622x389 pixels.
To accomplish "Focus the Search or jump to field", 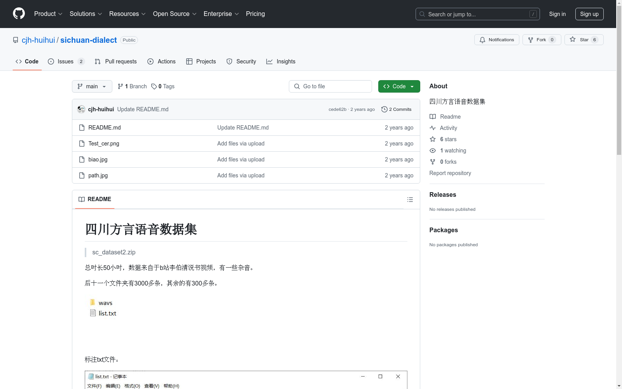I will coord(477,14).
